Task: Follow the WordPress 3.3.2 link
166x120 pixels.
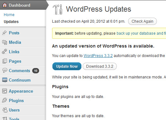Action: pyautogui.click(x=98, y=56)
